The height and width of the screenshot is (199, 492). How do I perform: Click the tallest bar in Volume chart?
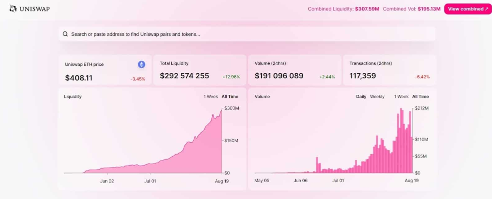[x=401, y=140]
